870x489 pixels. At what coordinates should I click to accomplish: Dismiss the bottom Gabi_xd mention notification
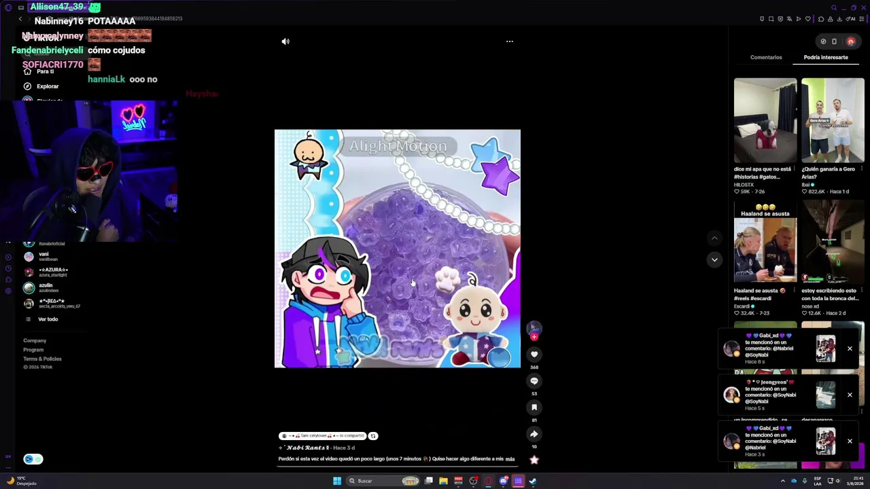coord(850,441)
